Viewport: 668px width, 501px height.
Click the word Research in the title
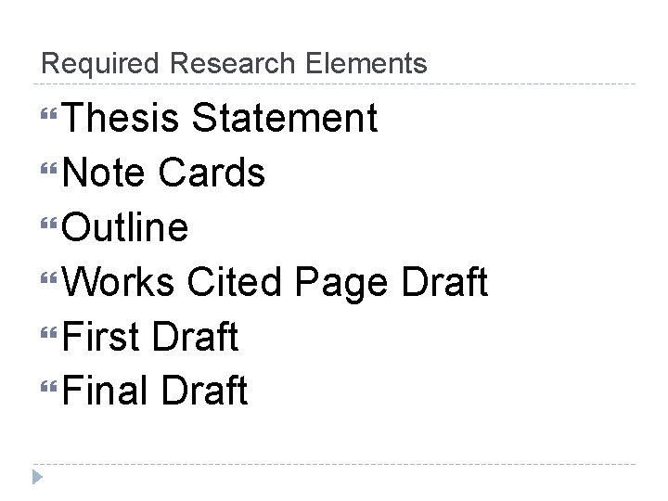[232, 63]
